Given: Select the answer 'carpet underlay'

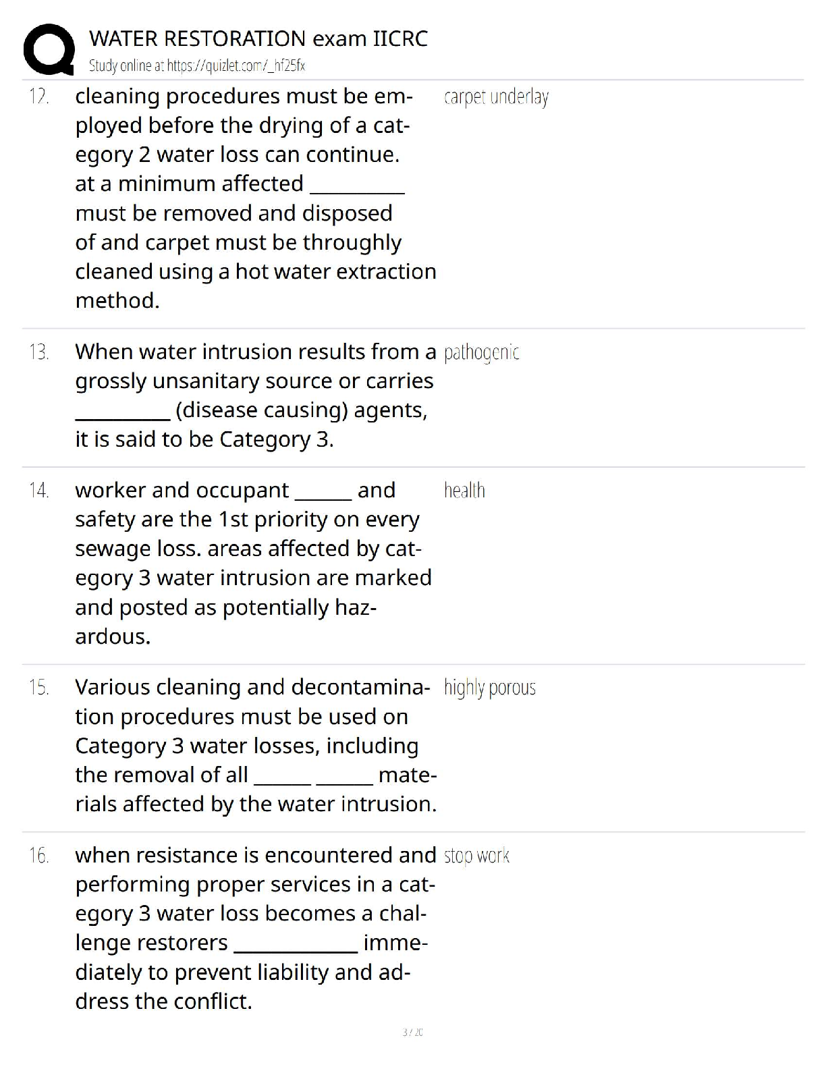Looking at the screenshot, I should point(496,97).
